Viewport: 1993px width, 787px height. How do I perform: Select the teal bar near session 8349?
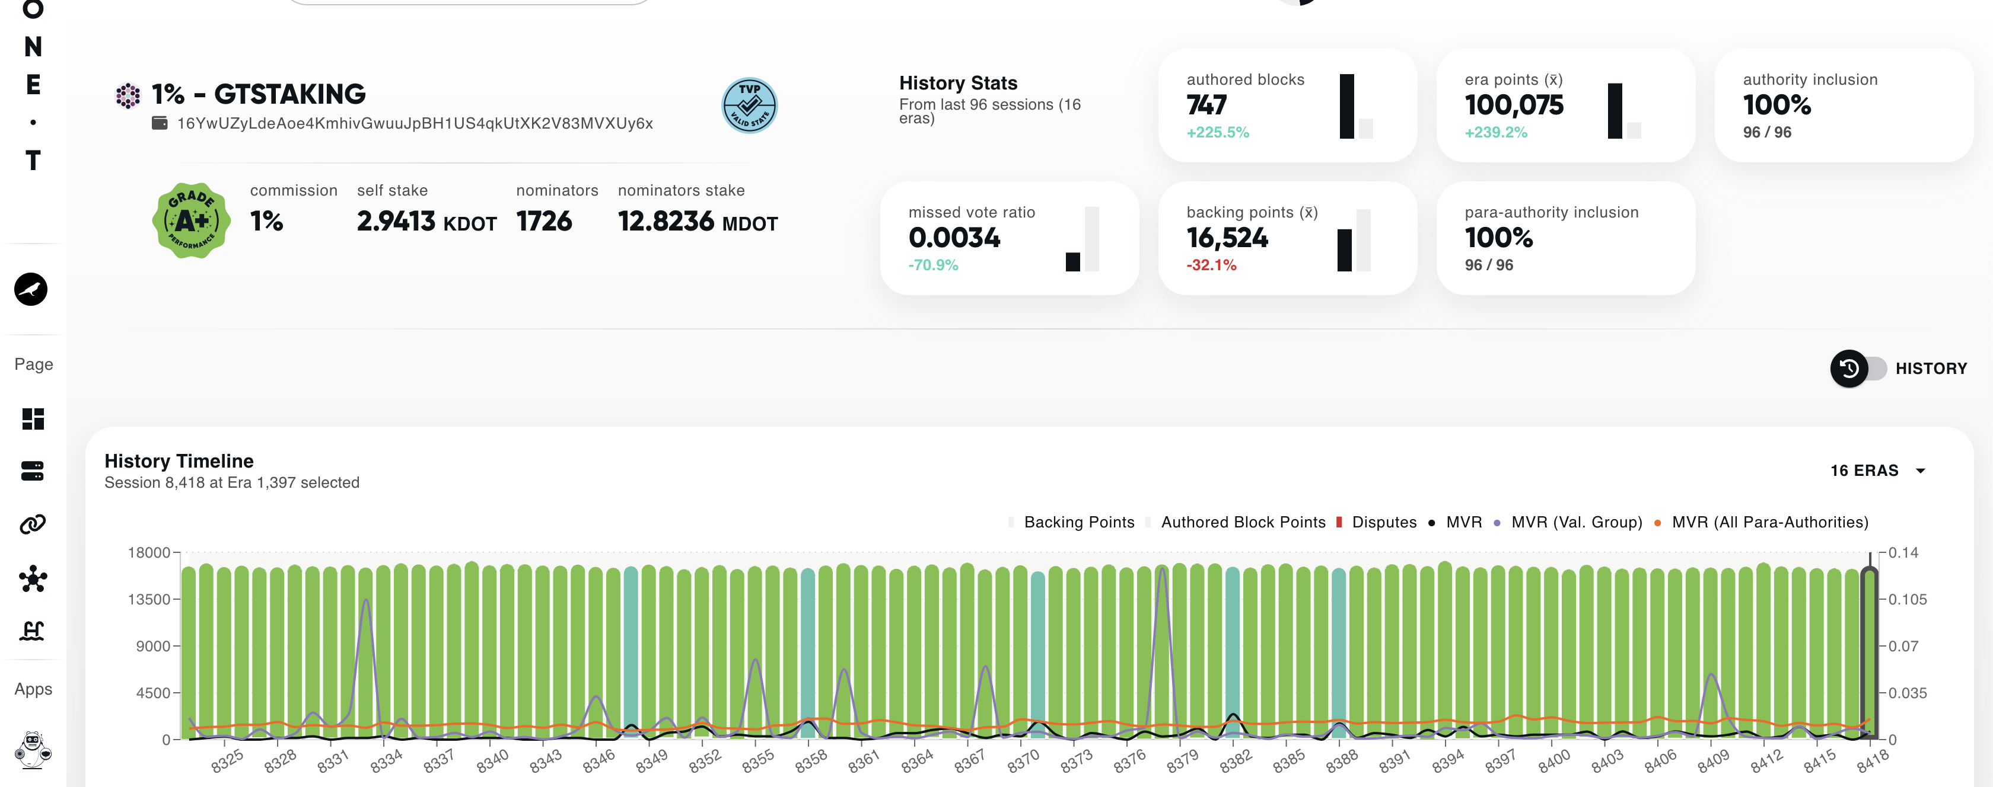coord(631,653)
